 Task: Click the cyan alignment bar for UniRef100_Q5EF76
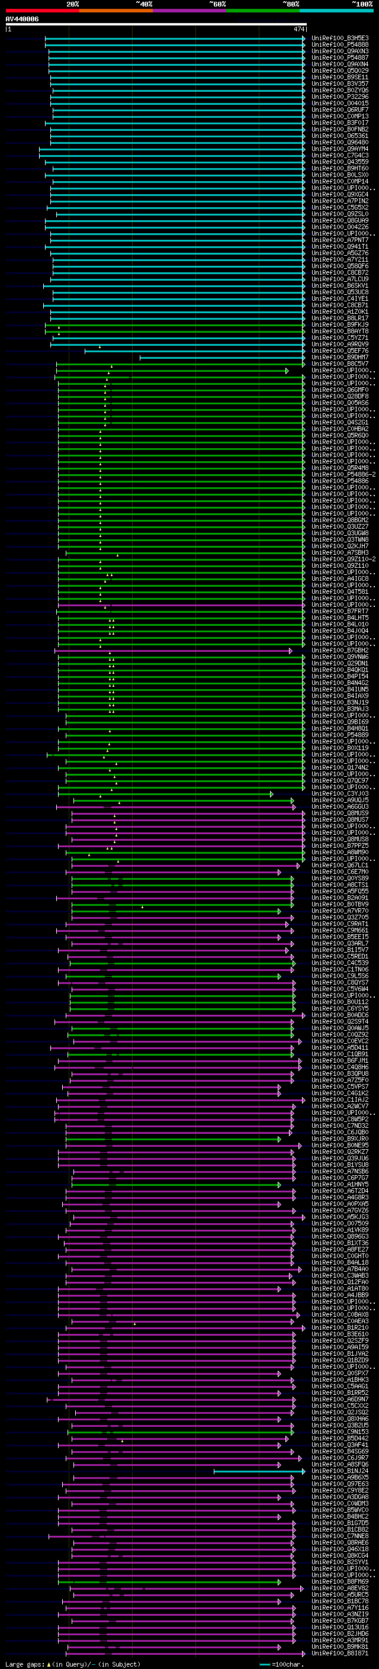(x=195, y=351)
